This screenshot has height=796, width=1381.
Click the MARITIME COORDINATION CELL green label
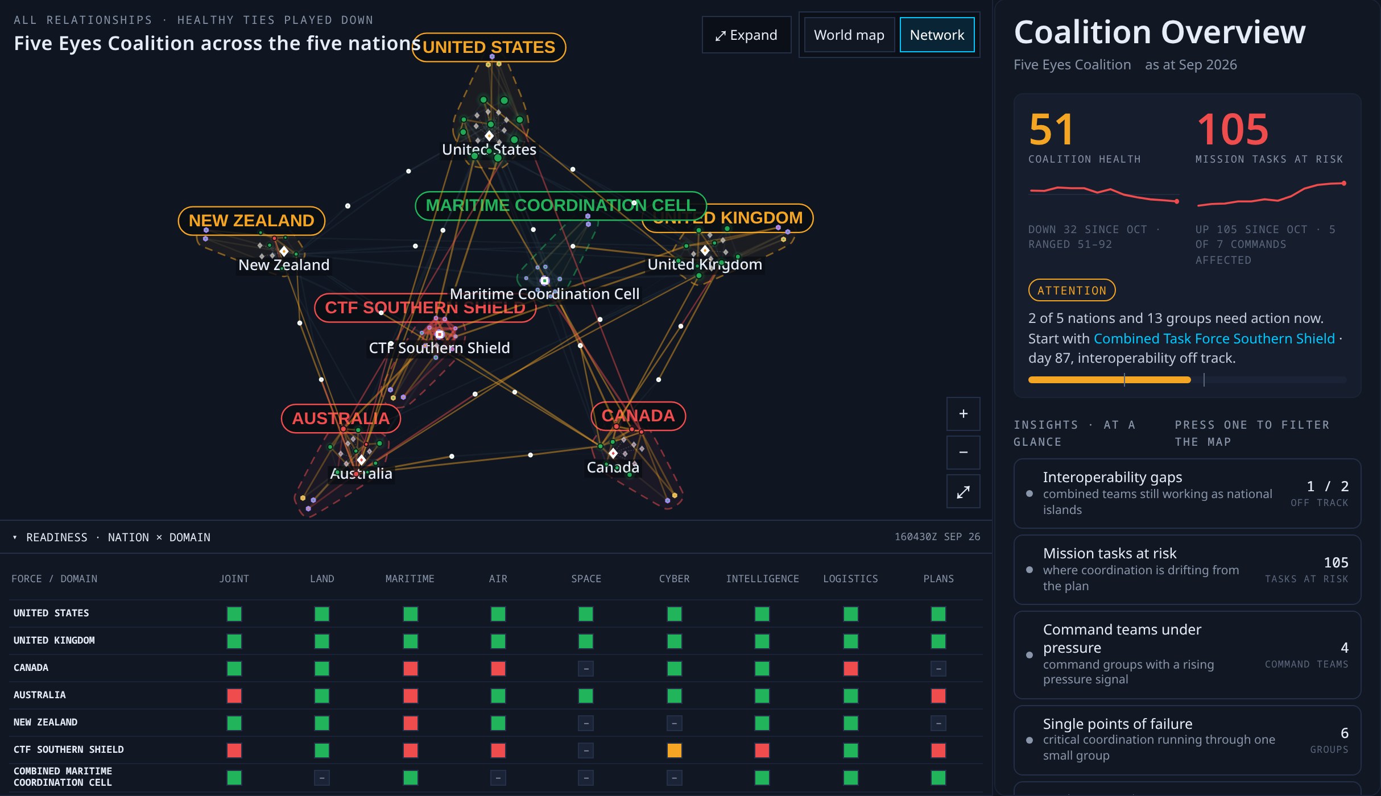tap(560, 205)
